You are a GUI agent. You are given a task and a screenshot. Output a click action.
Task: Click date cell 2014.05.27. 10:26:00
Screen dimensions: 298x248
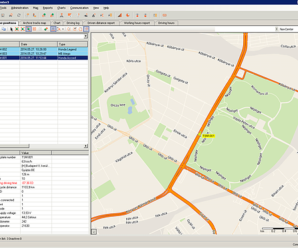(x=33, y=49)
